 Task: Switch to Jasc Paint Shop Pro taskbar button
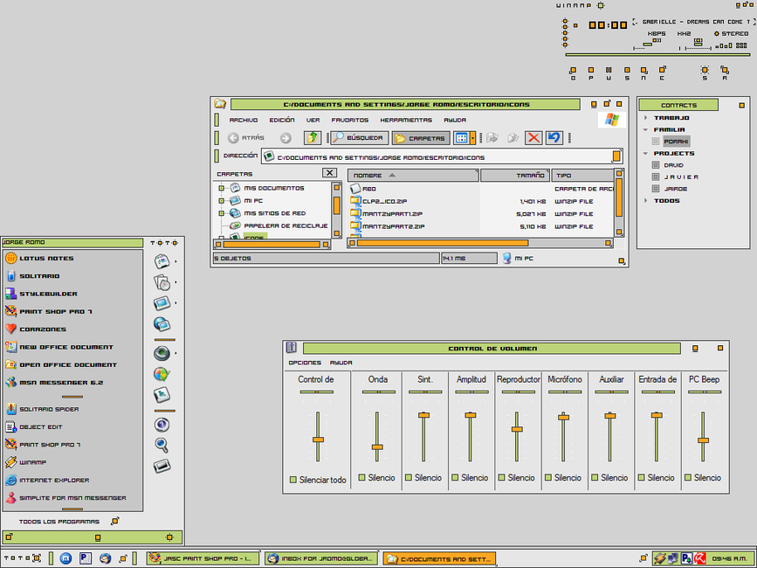point(203,558)
